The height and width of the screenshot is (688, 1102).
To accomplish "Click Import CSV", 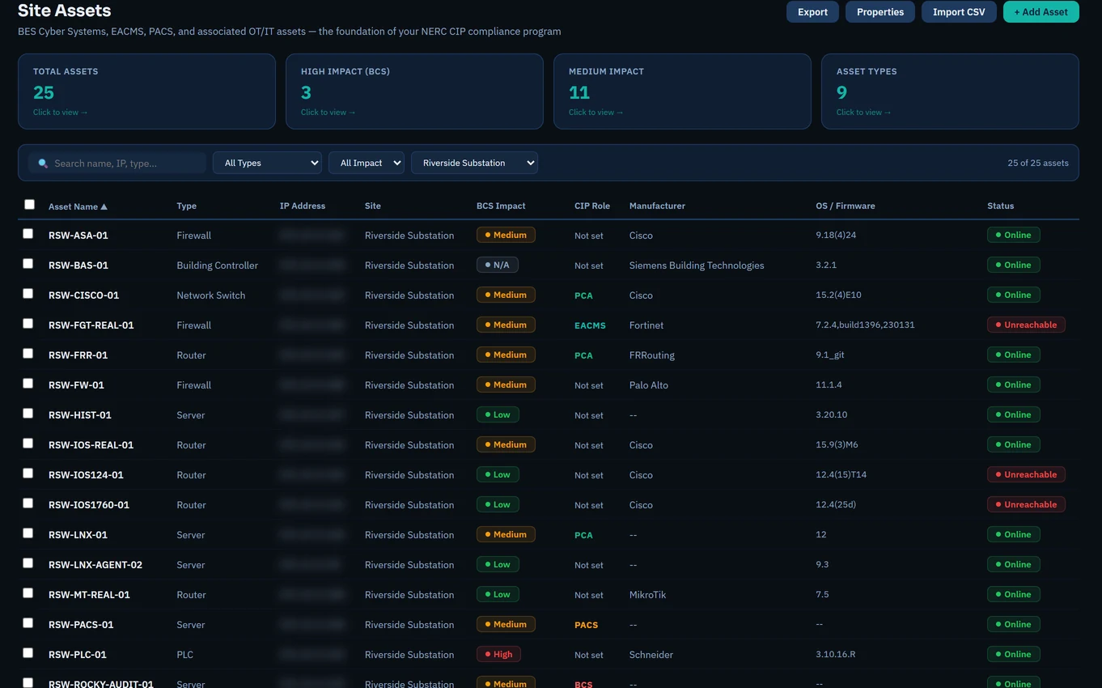I will [959, 11].
